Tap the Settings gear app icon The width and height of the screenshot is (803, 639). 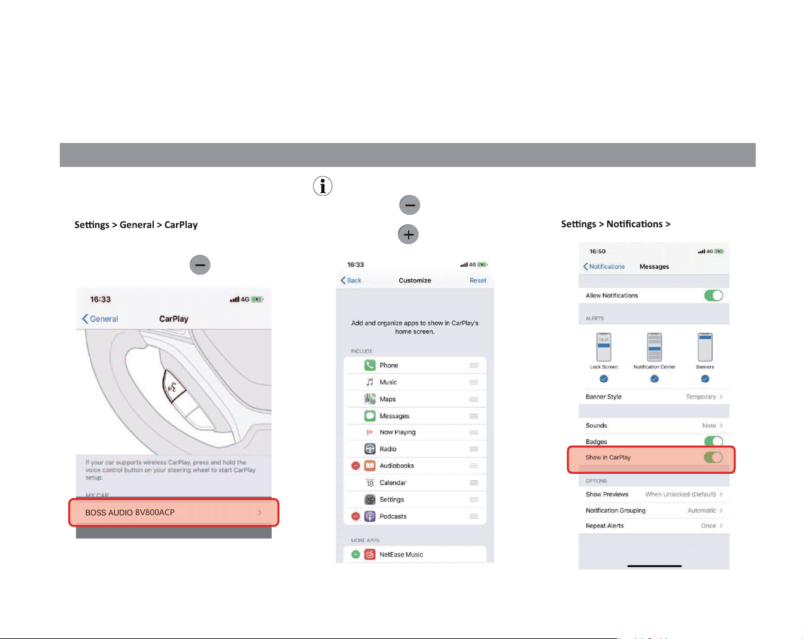[x=370, y=499]
